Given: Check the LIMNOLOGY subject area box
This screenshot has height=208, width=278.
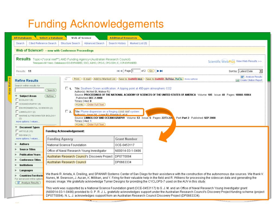Looking at the screenshot, I should [x=17, y=112].
